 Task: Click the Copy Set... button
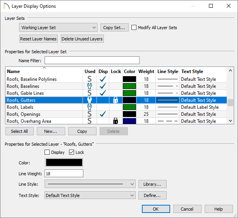114,28
